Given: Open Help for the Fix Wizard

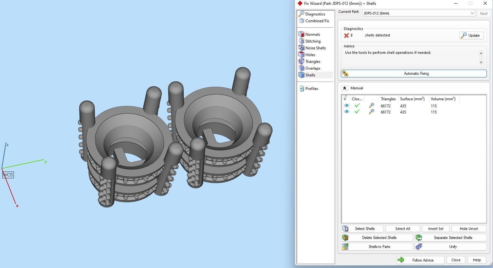Looking at the screenshot, I should [477, 260].
